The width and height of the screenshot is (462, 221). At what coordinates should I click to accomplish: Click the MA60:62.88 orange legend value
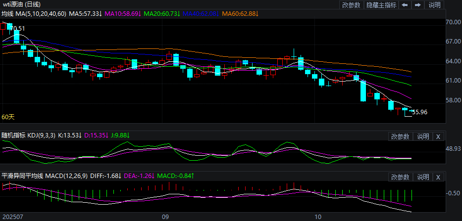(239, 13)
